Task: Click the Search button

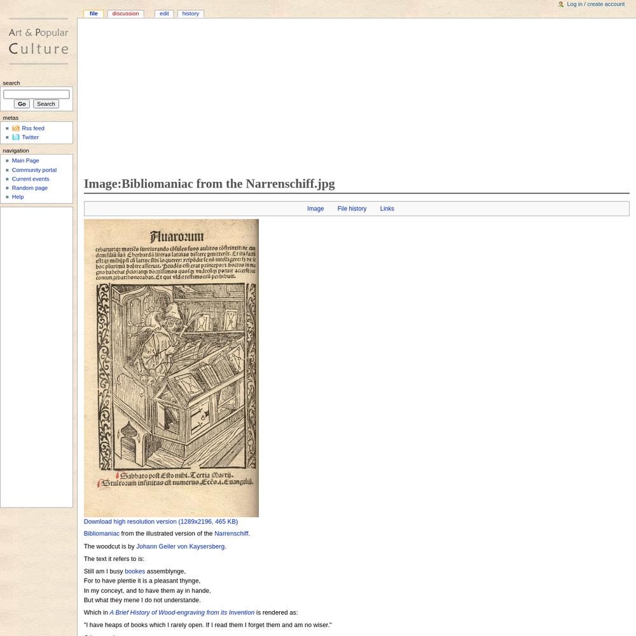Action: (46, 104)
